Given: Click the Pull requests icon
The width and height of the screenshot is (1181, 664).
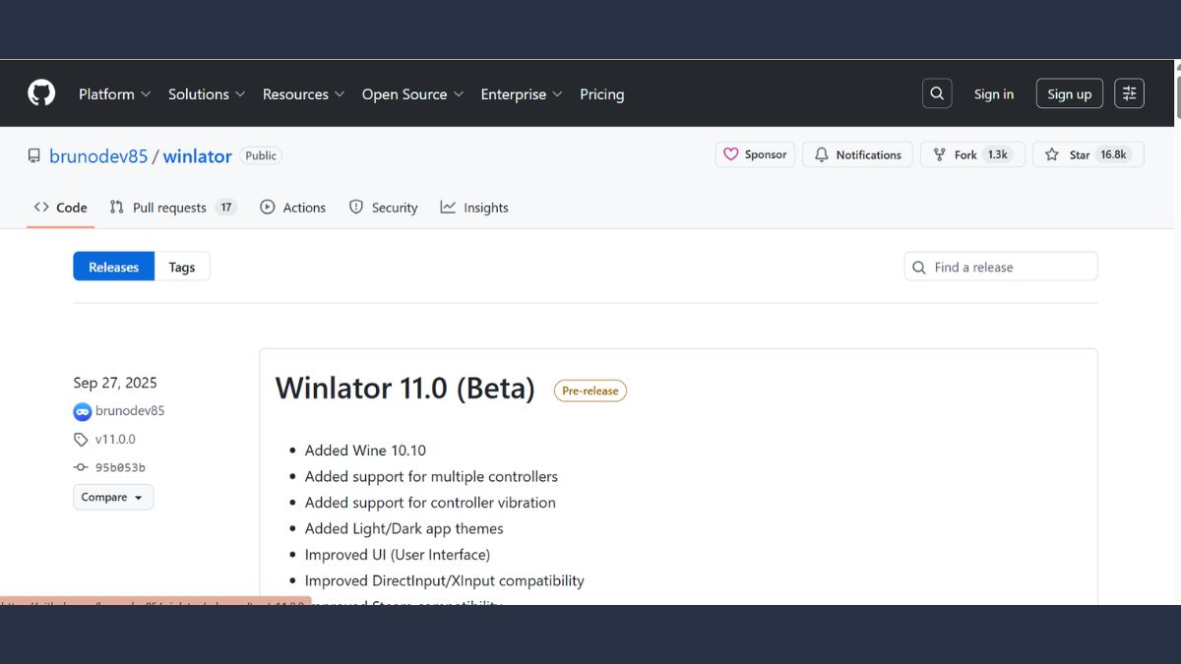Looking at the screenshot, I should pos(117,207).
